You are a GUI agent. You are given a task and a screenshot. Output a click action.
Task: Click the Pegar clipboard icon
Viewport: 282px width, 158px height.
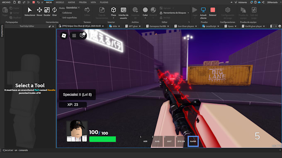point(5,10)
